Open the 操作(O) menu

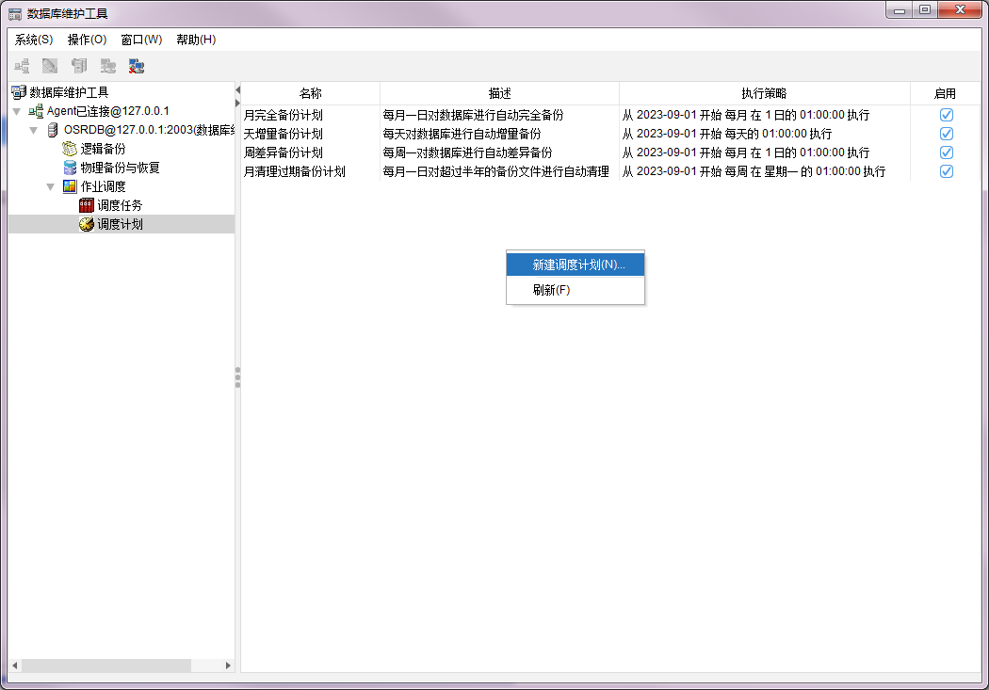point(87,40)
